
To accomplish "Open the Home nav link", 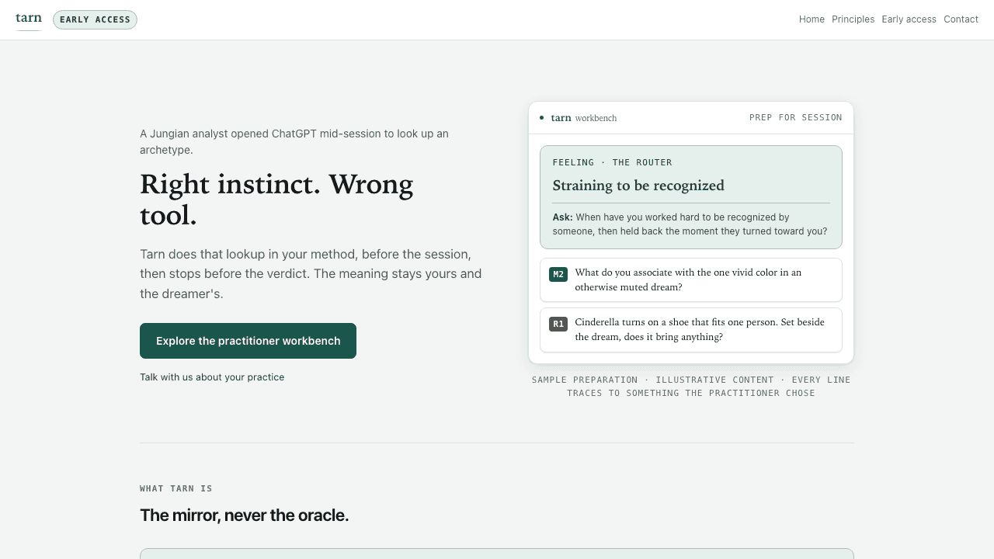I will 812,19.
